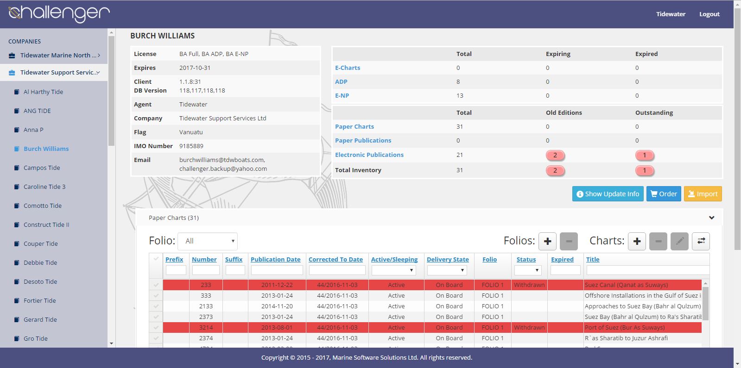Image resolution: width=741 pixels, height=368 pixels.
Task: Remove folio with minus button
Action: point(569,241)
